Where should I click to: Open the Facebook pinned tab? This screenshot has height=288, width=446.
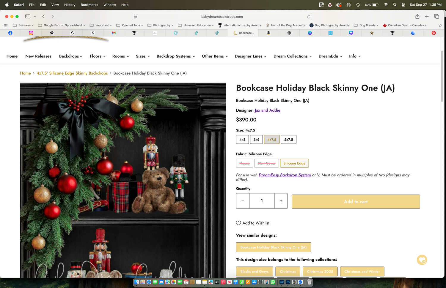[10, 33]
